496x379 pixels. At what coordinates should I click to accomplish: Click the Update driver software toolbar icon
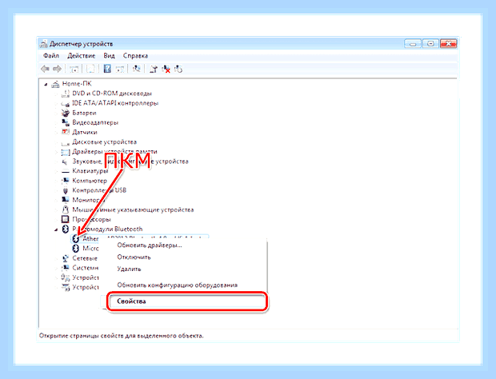pyautogui.click(x=154, y=69)
